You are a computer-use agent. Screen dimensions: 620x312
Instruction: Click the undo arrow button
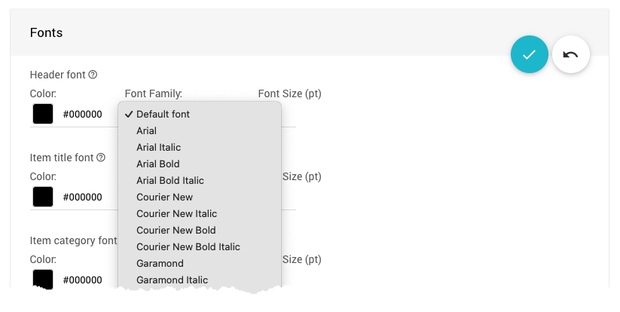tap(570, 55)
